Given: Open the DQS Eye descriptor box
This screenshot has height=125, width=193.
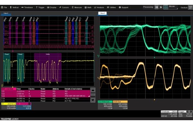Looking at the screenshot, I should 120,105.
